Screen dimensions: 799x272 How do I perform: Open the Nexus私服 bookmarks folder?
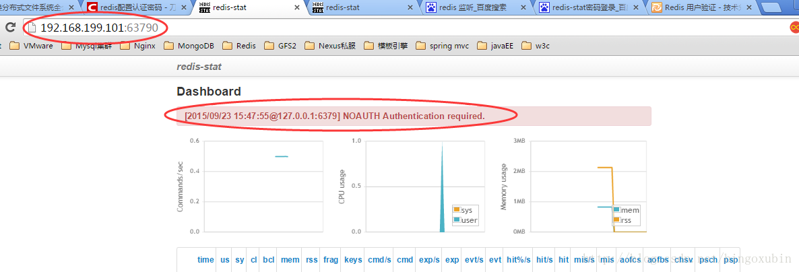pyautogui.click(x=329, y=46)
